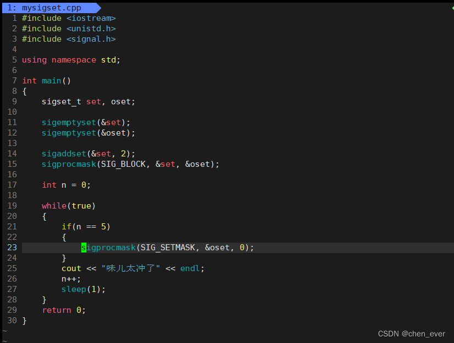Click 'endl' on line 25

190,268
